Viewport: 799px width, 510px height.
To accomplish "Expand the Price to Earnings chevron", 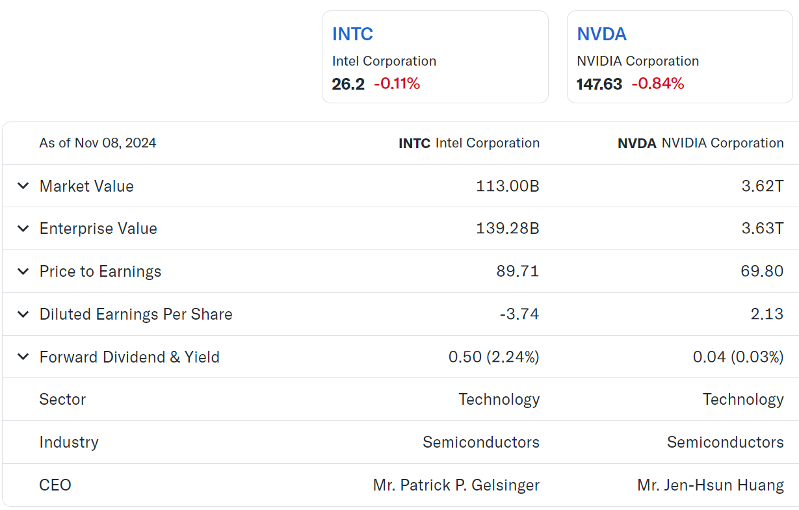I will [23, 272].
